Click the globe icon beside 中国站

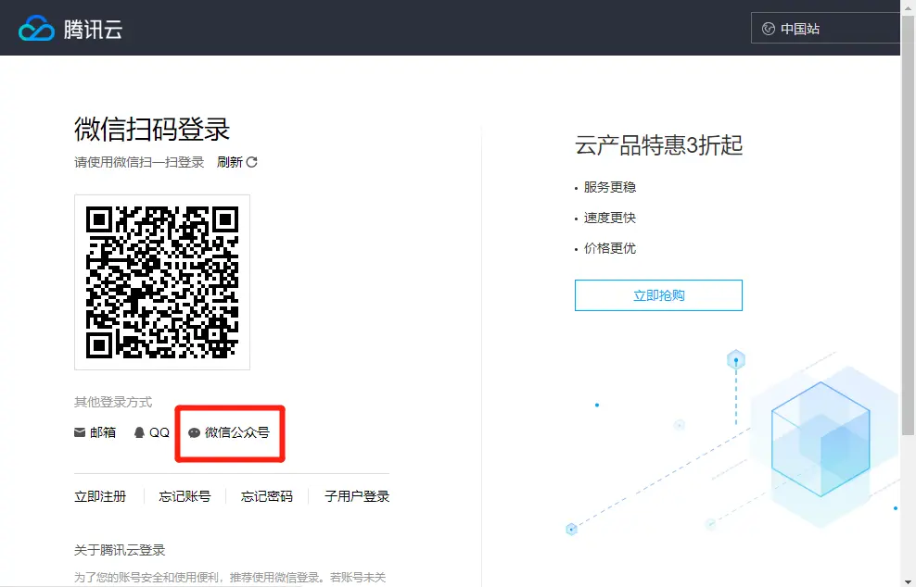click(769, 29)
